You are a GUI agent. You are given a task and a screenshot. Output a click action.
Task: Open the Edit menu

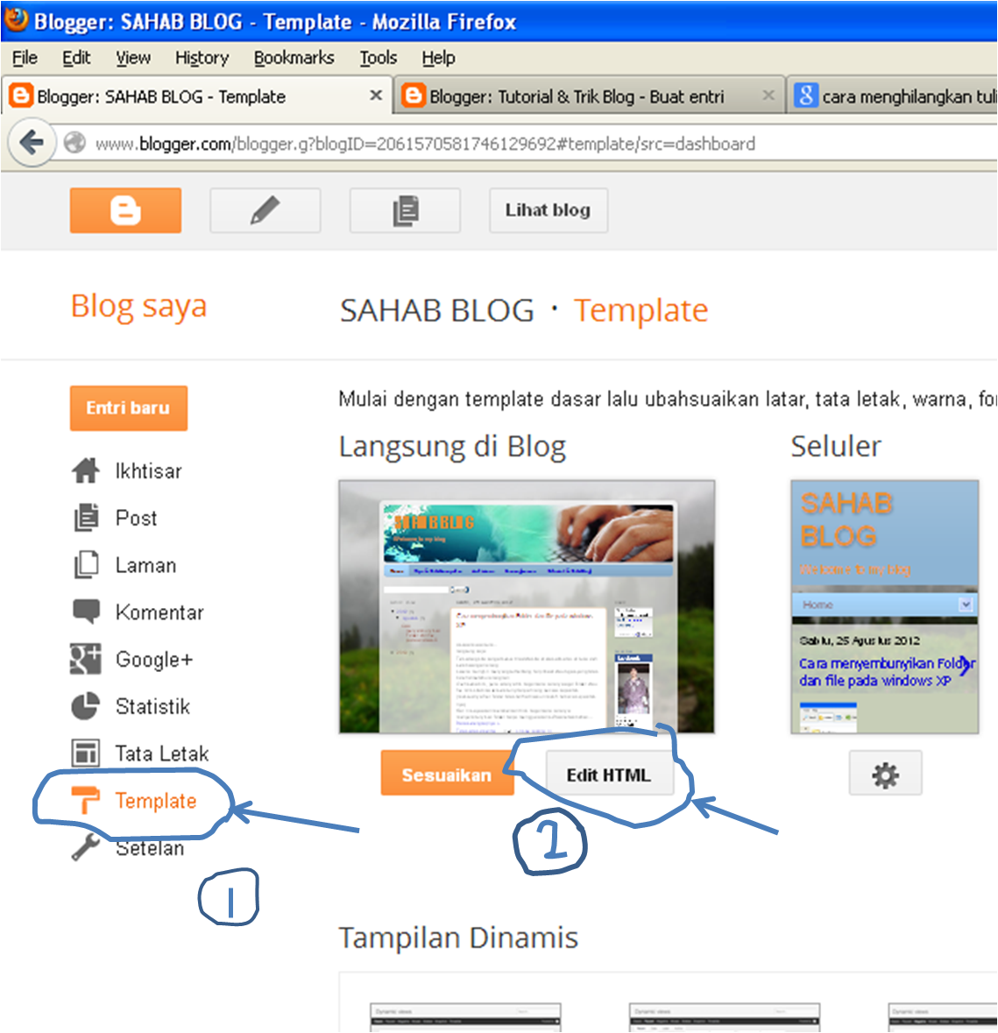click(x=76, y=58)
